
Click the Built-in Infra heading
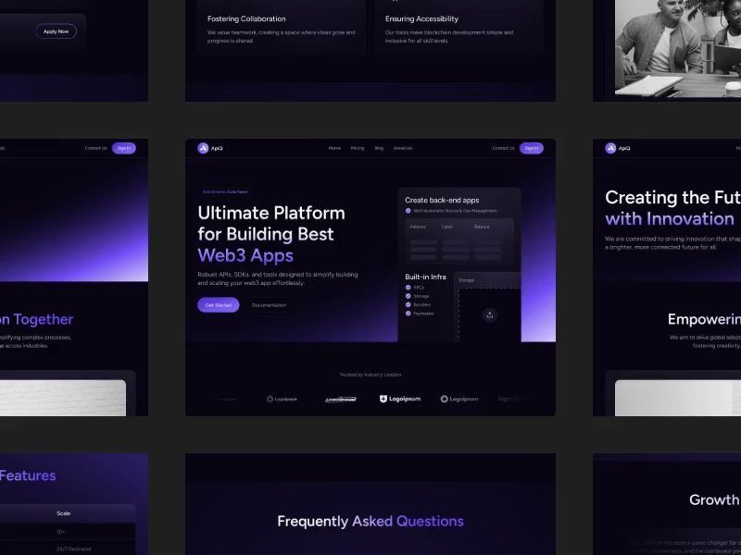tap(425, 277)
